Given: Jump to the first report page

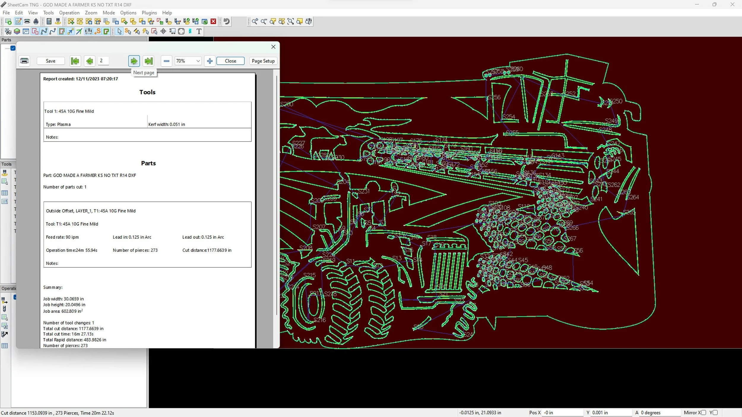Looking at the screenshot, I should tap(75, 61).
